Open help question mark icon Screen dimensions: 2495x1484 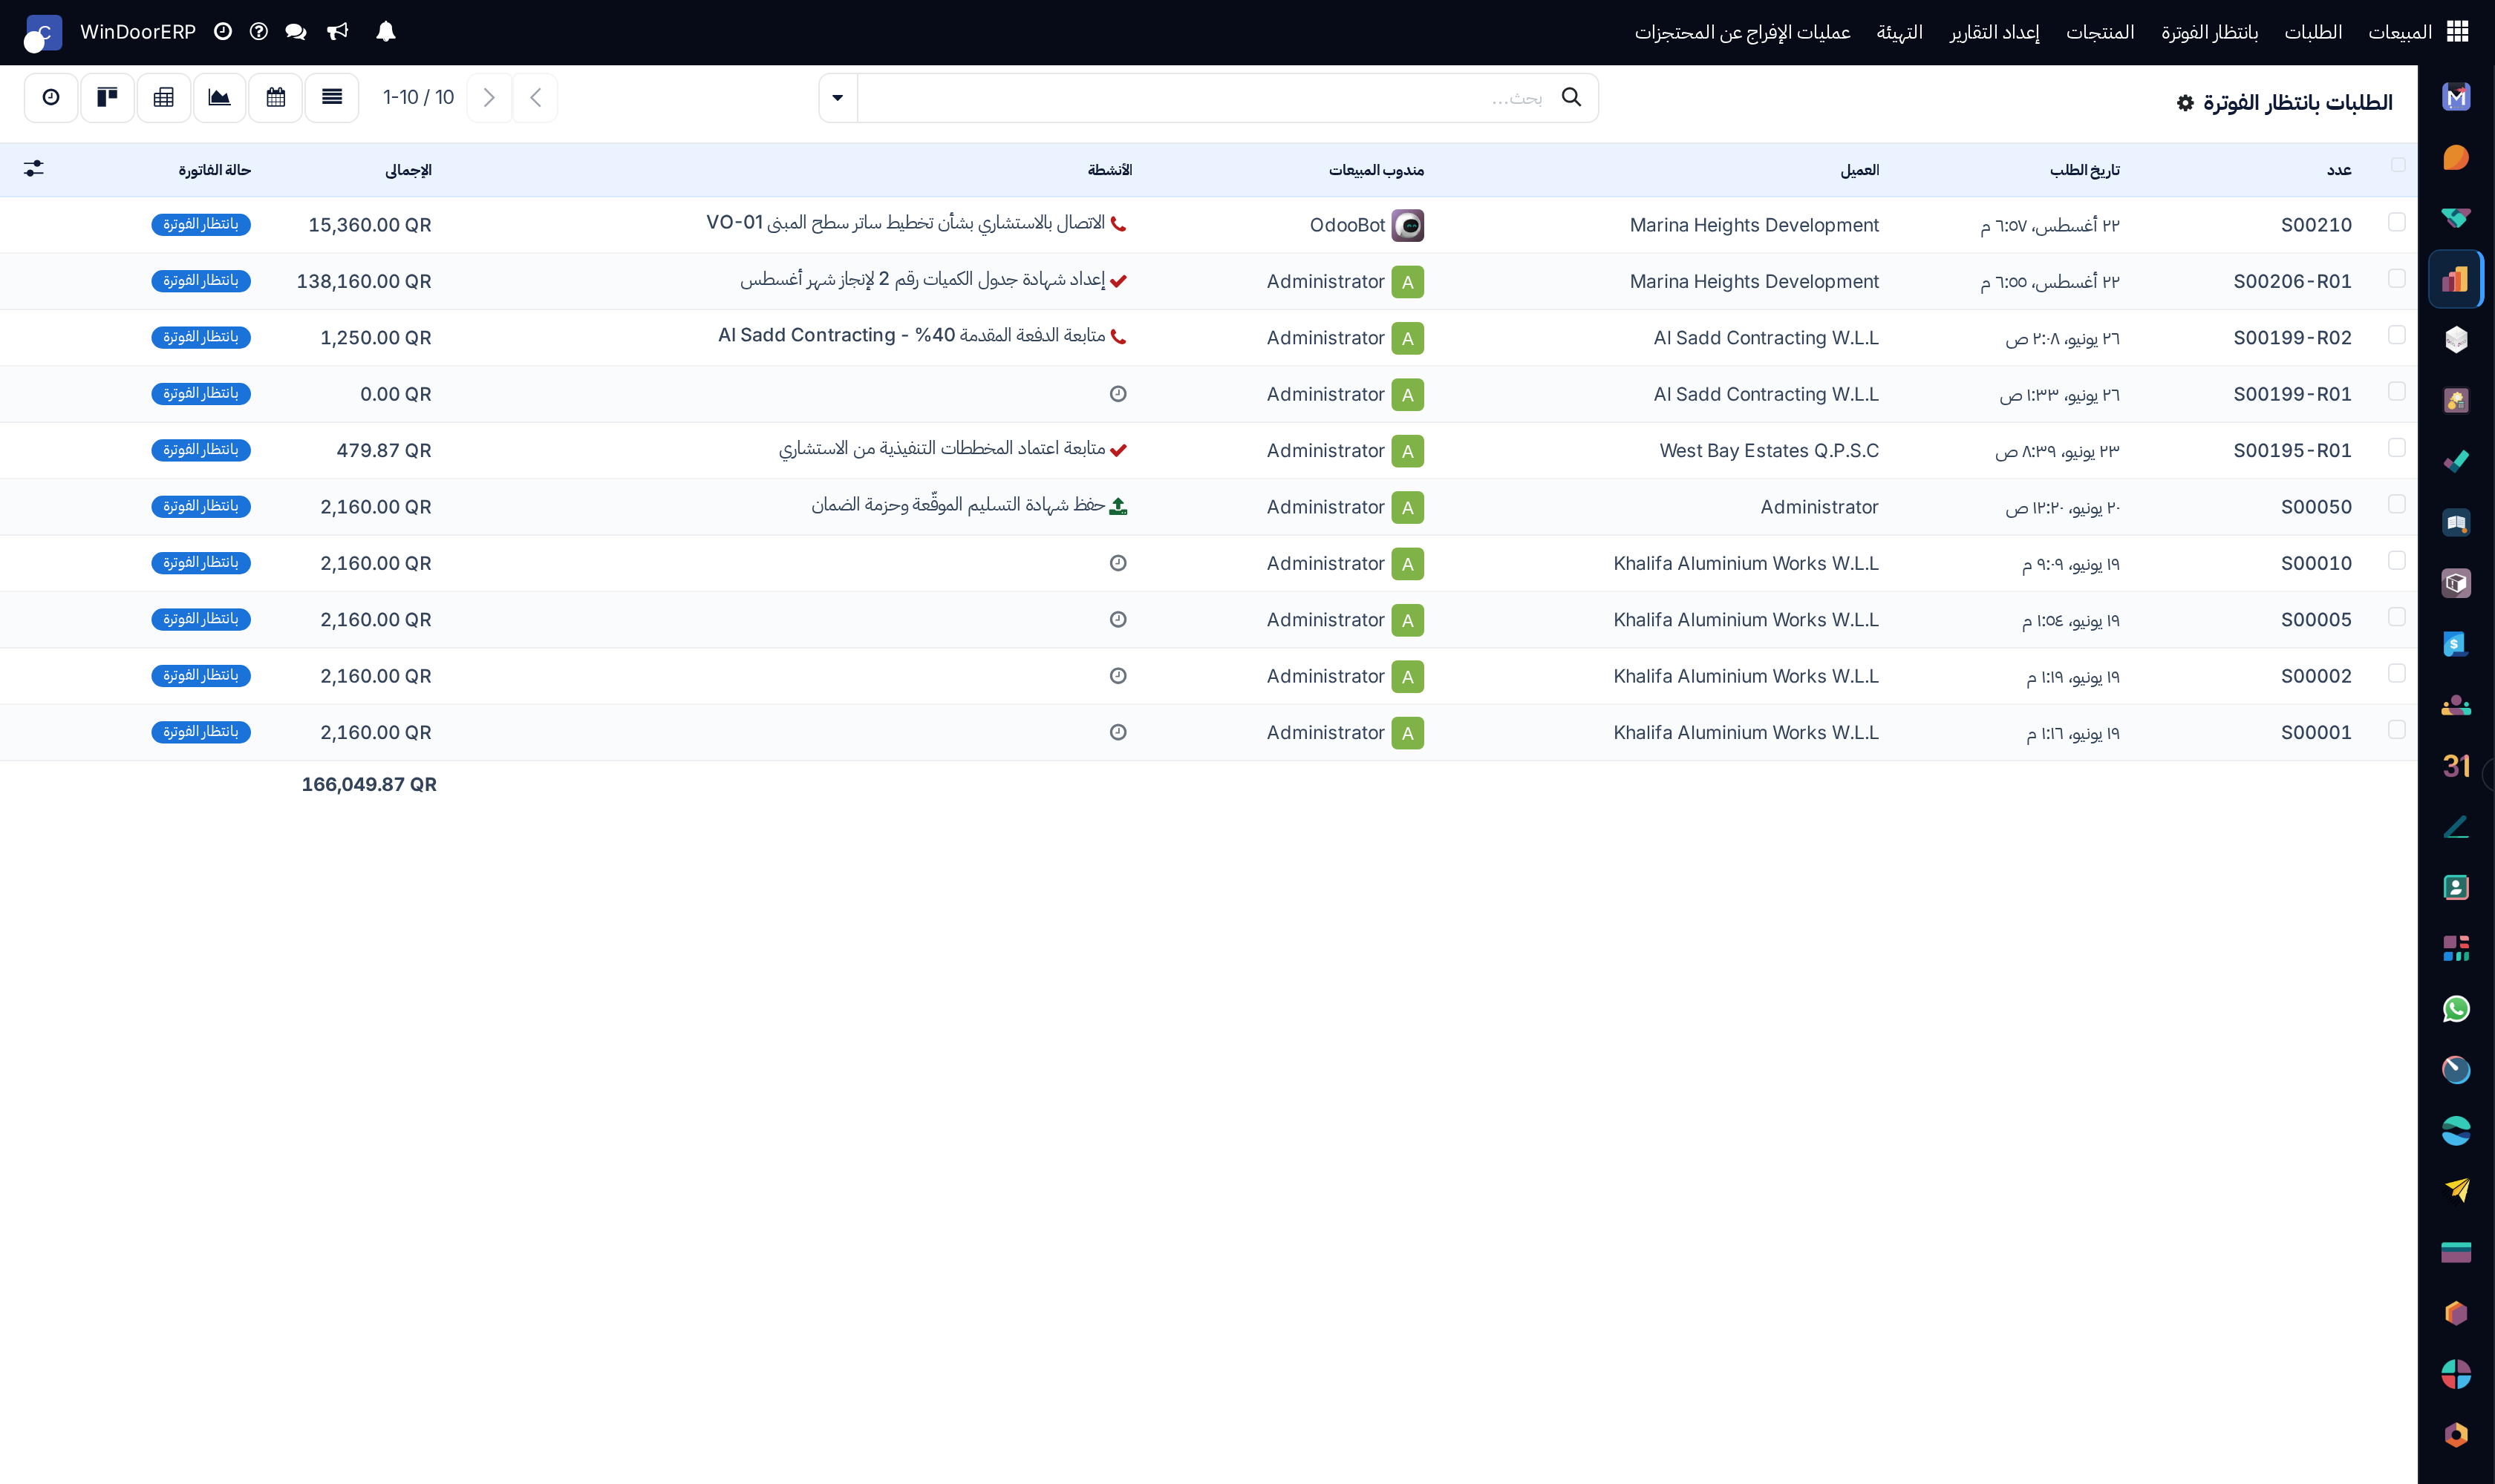[259, 32]
